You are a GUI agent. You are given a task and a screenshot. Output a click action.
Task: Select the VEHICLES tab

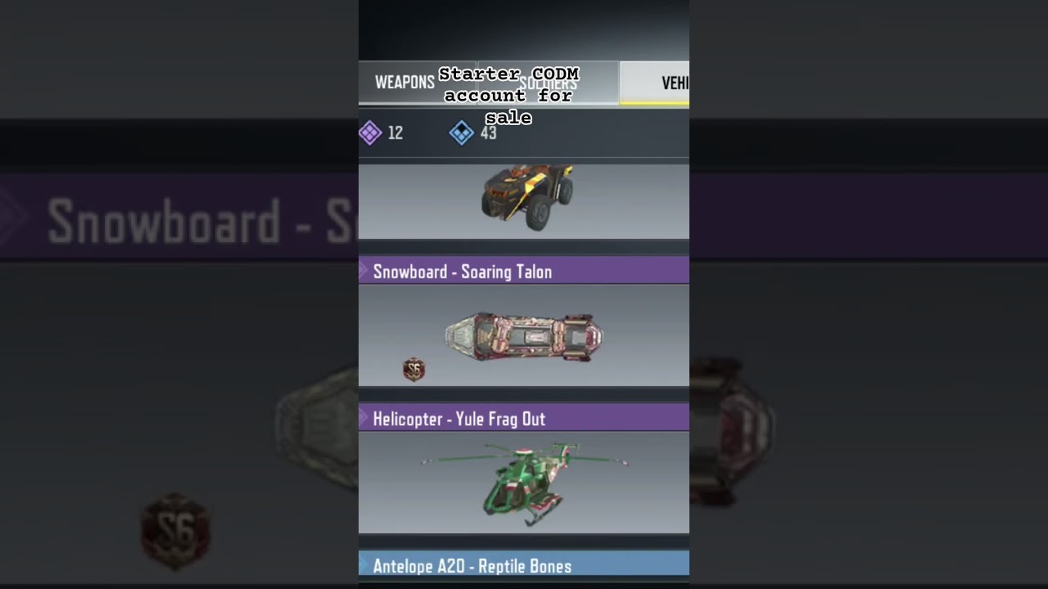coord(655,83)
